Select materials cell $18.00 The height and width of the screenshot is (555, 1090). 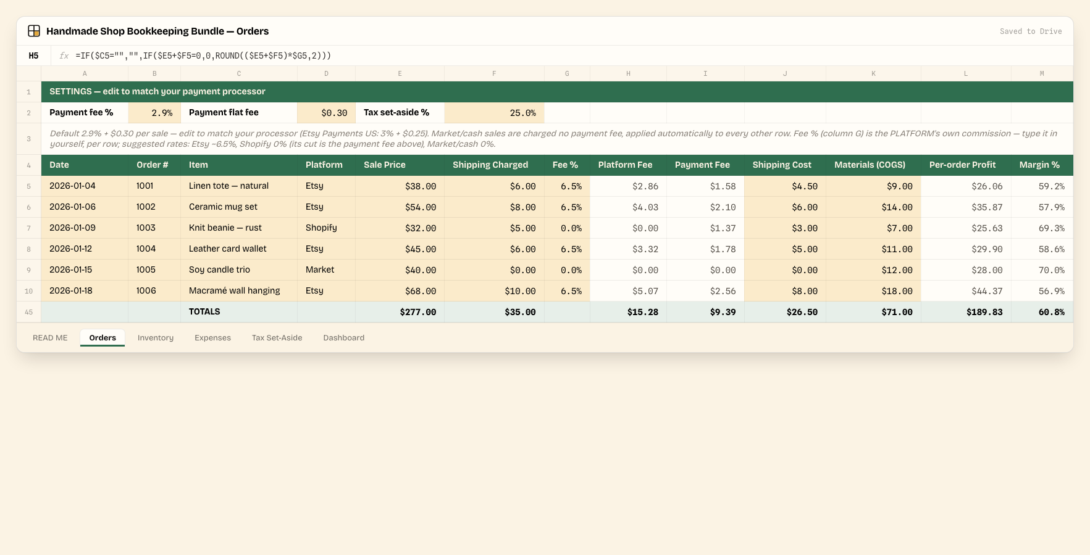(x=873, y=291)
